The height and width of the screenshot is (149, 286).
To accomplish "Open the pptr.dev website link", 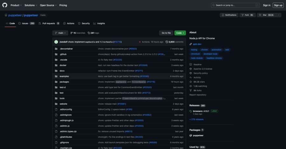I will 197,44.
